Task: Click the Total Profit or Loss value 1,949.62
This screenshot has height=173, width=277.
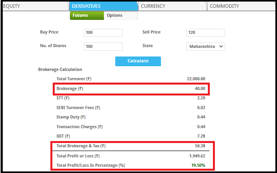Action: 197,156
